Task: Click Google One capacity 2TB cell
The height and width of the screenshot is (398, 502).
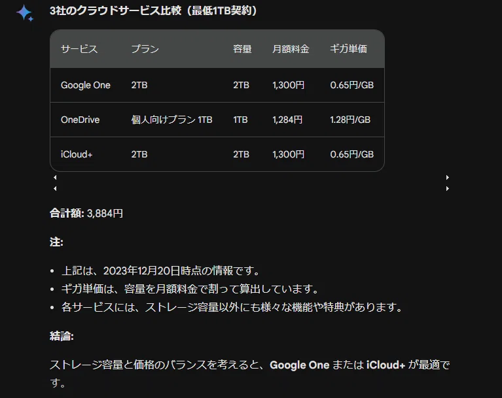Action: tap(241, 85)
